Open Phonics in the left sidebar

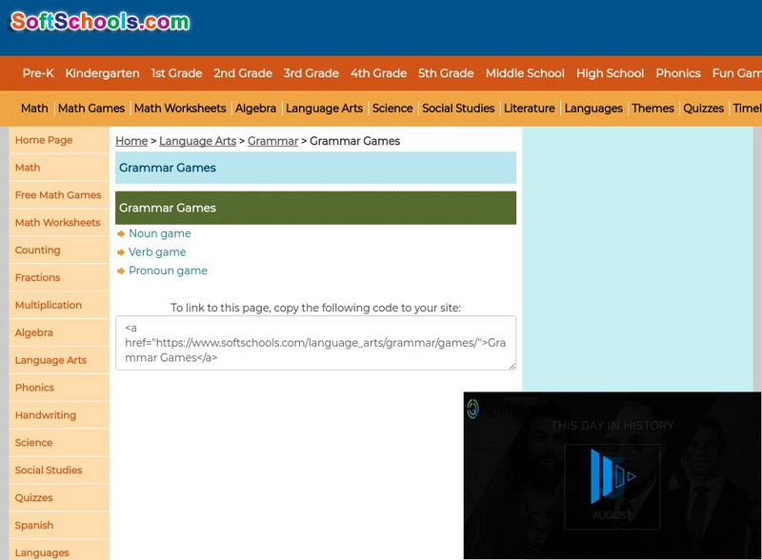pos(59,388)
